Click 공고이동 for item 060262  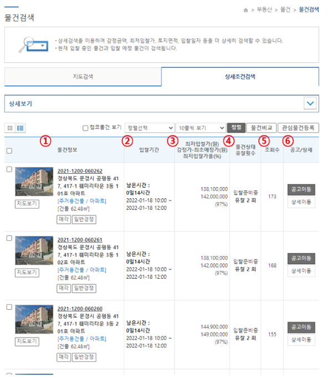pyautogui.click(x=302, y=190)
